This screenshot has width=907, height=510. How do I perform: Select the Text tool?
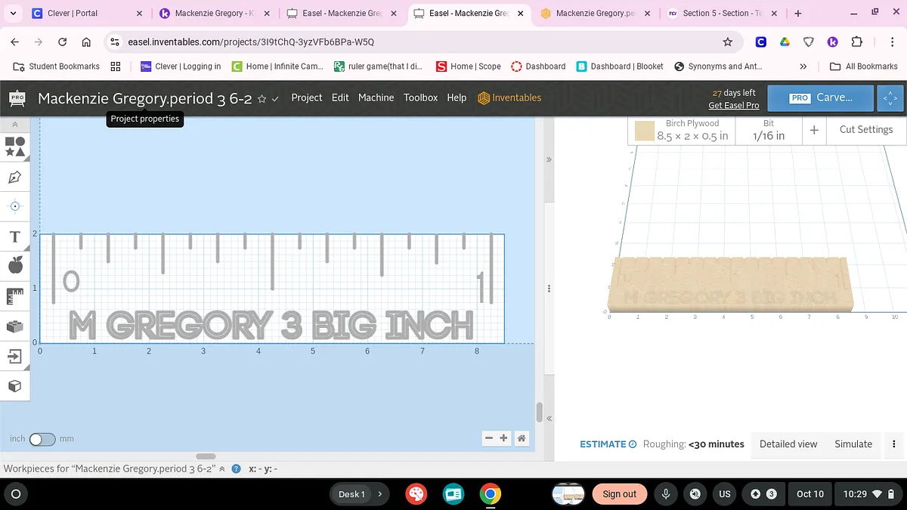coord(15,237)
